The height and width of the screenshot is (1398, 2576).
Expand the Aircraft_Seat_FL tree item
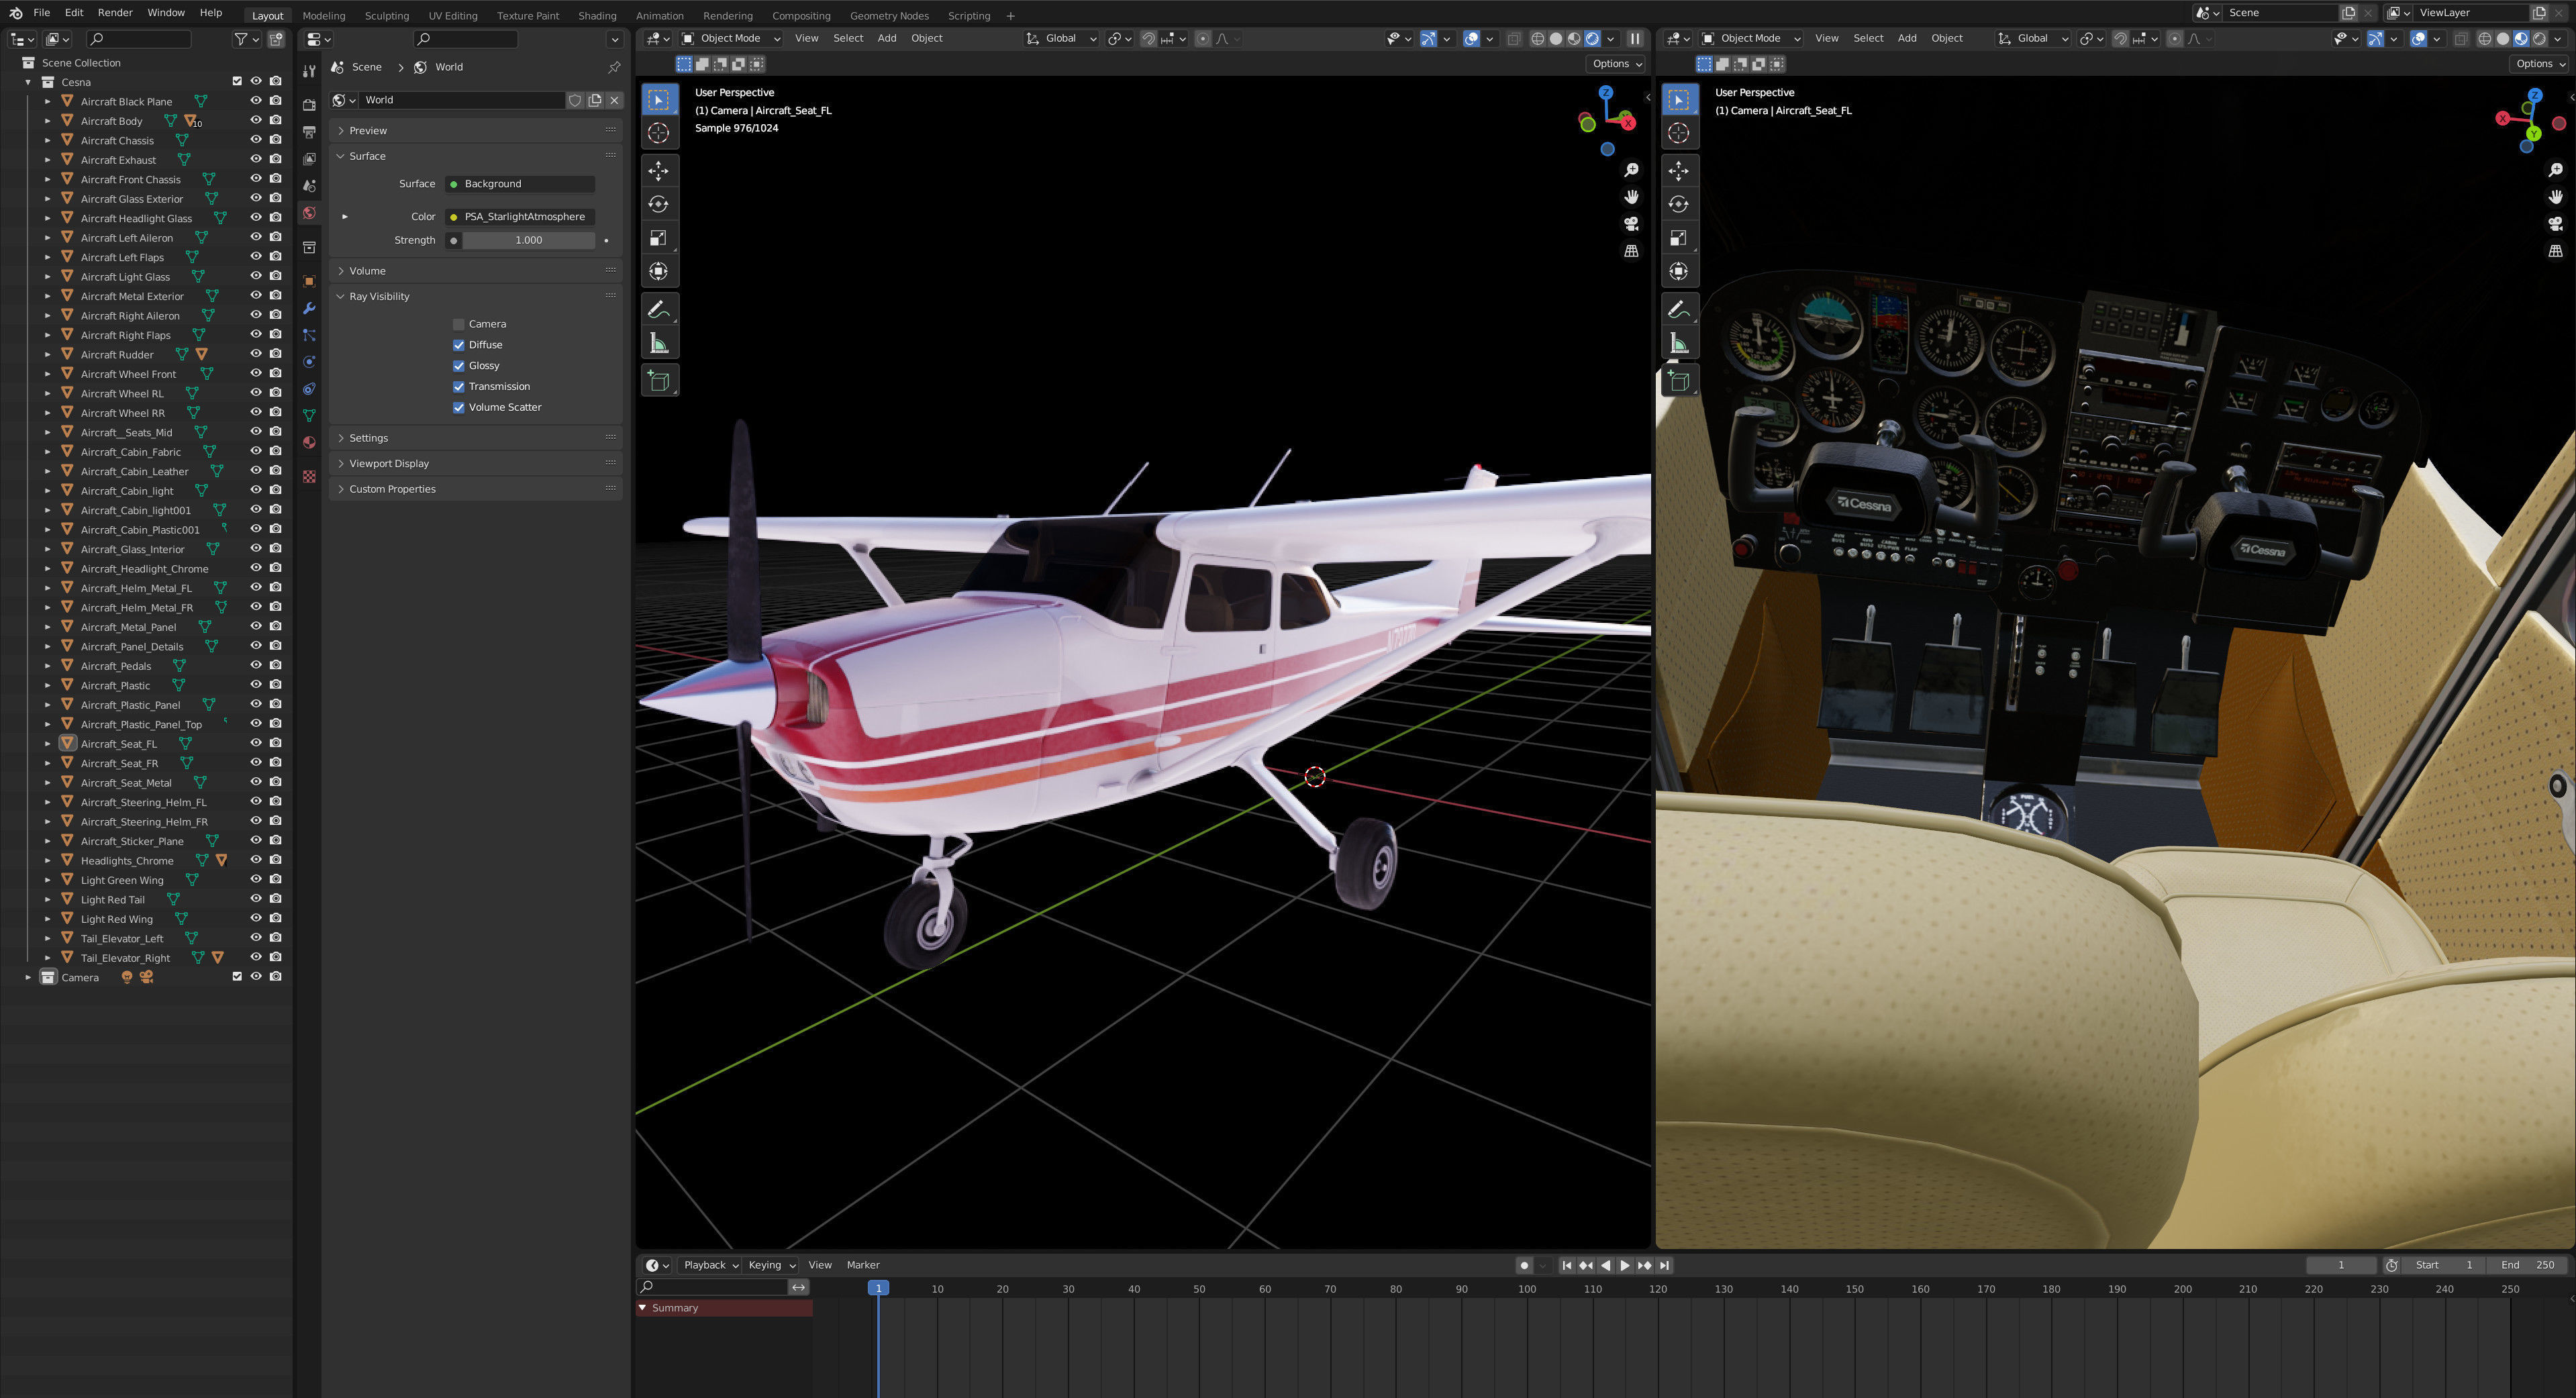(x=47, y=744)
